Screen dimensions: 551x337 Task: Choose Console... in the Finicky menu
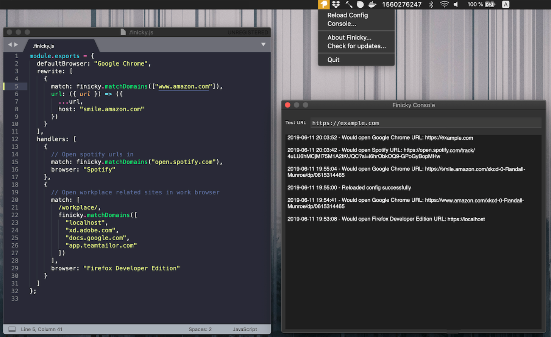341,24
